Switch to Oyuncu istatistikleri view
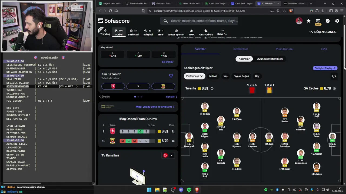 tap(270, 59)
